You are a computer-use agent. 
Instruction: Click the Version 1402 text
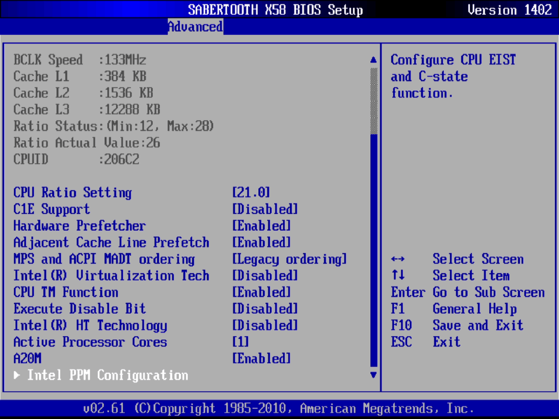(x=509, y=10)
